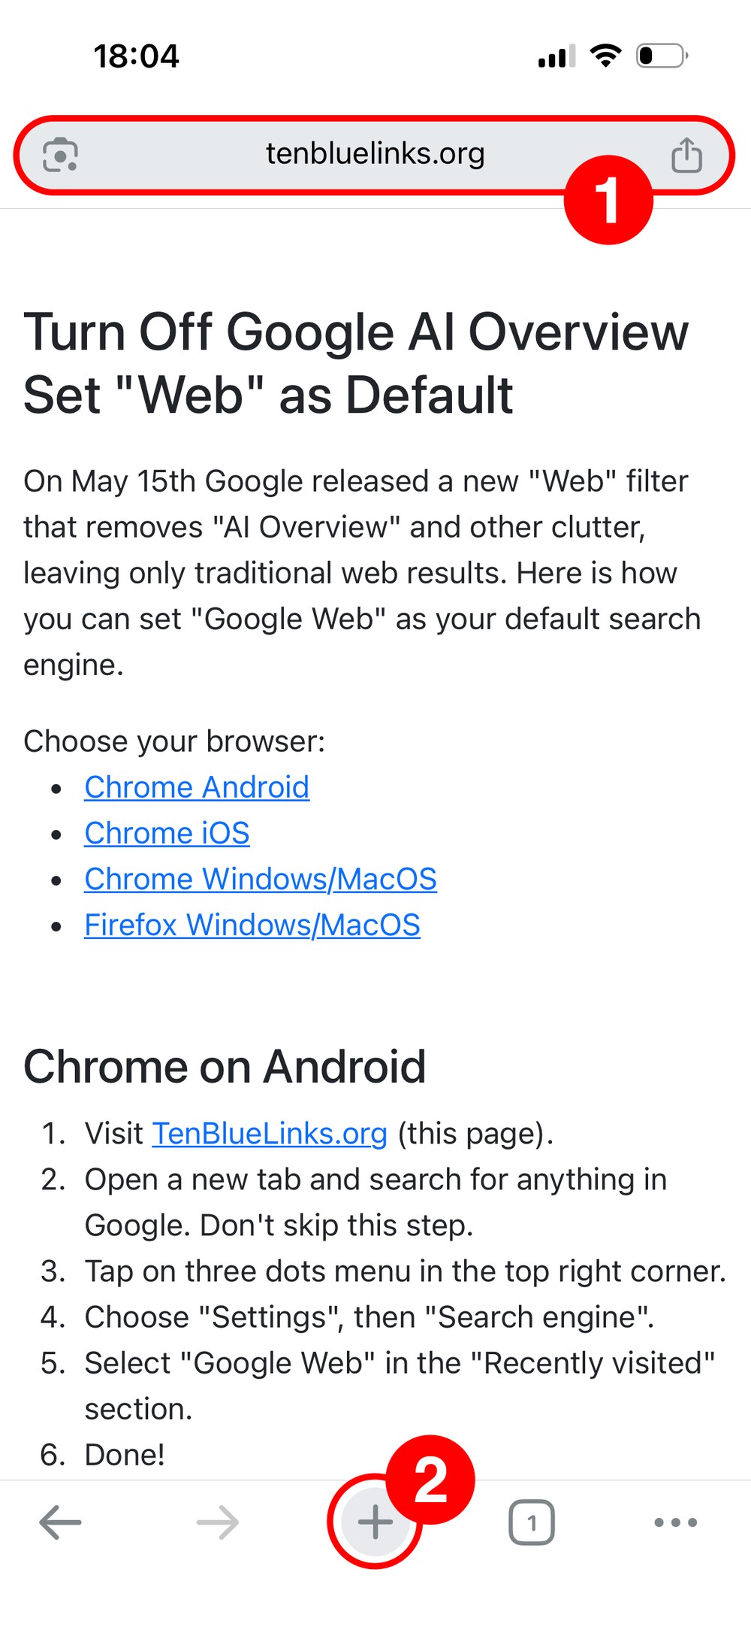Tap the TenBlueLinks.org link in step 1
Image resolution: width=751 pixels, height=1630 pixels.
tap(270, 1133)
